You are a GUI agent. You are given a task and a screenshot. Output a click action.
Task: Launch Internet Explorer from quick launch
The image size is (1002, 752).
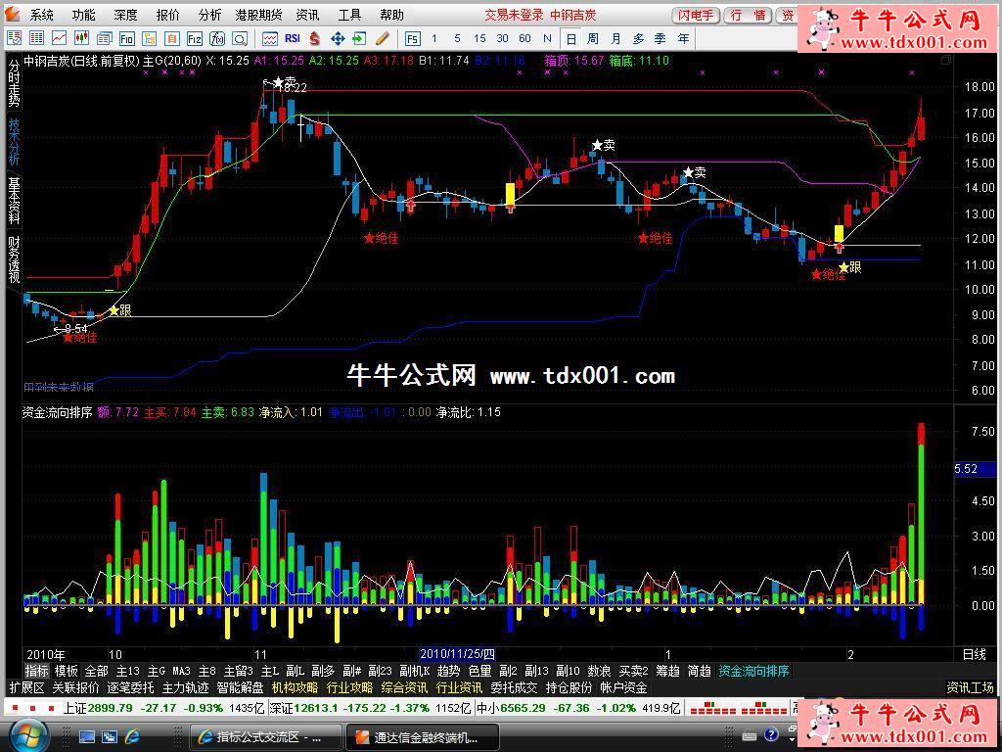click(132, 736)
